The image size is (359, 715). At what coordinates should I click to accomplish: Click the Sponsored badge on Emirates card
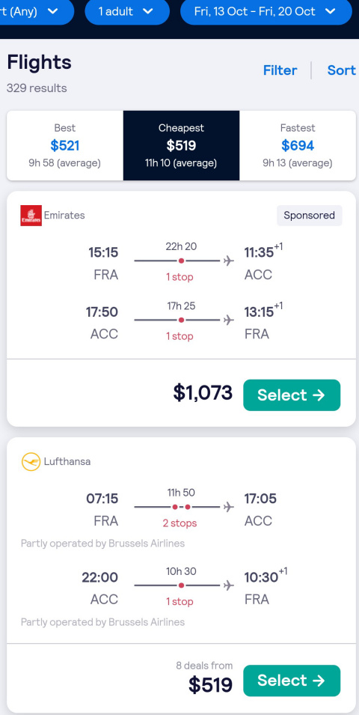[x=310, y=215]
